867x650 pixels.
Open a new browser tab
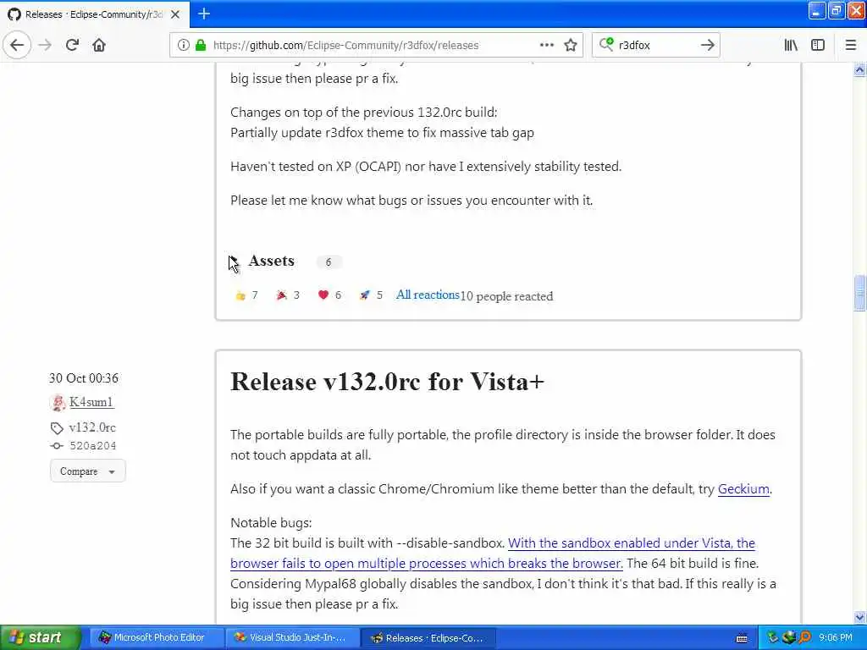click(204, 14)
